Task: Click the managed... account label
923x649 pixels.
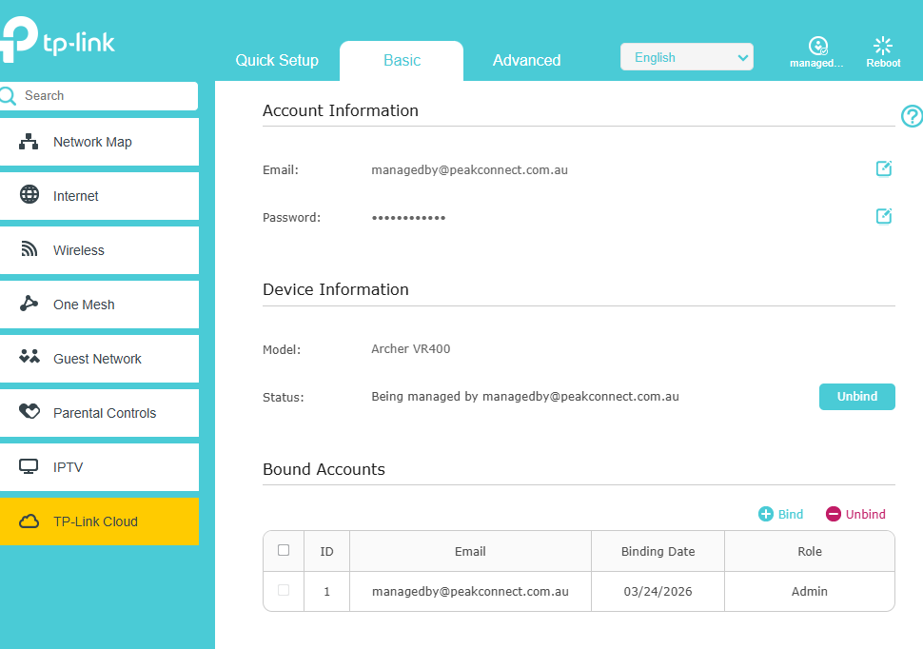Action: point(816,63)
